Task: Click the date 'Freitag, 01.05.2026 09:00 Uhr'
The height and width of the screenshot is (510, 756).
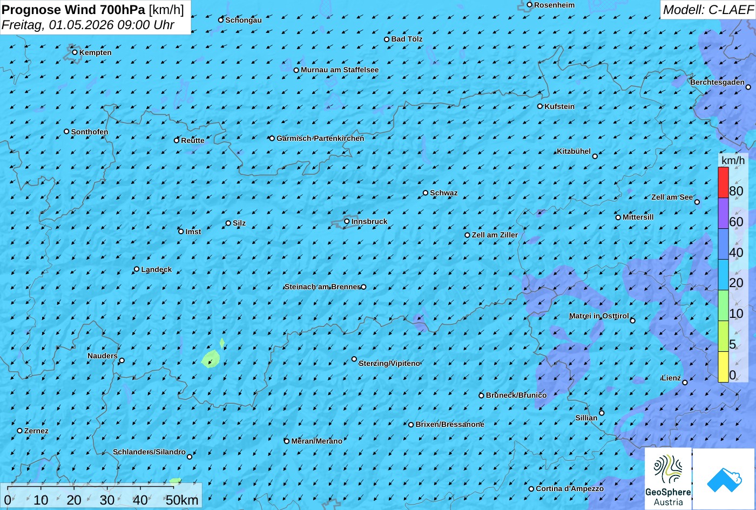Action: click(x=88, y=25)
